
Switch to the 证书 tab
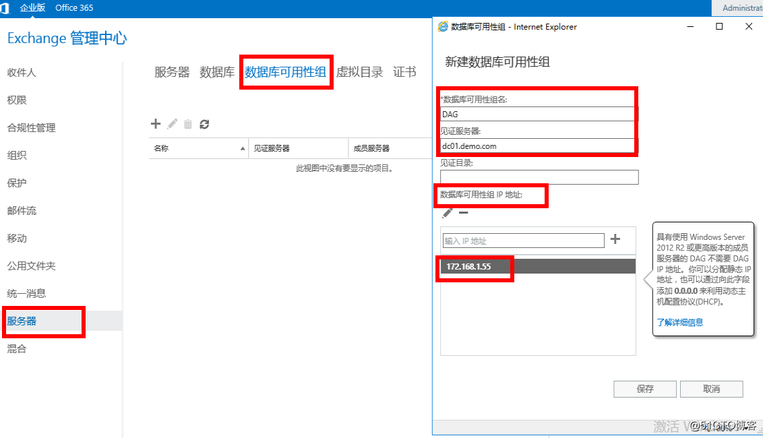coord(405,72)
